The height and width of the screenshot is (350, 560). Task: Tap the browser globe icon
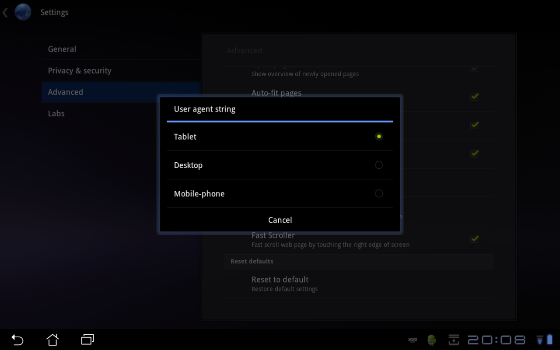23,12
